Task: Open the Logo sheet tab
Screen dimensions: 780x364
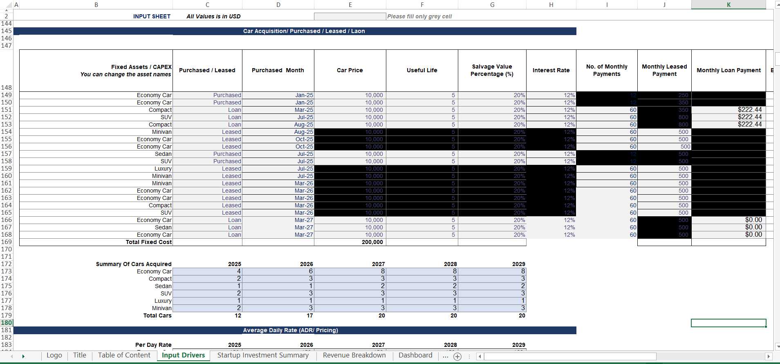Action: 54,355
